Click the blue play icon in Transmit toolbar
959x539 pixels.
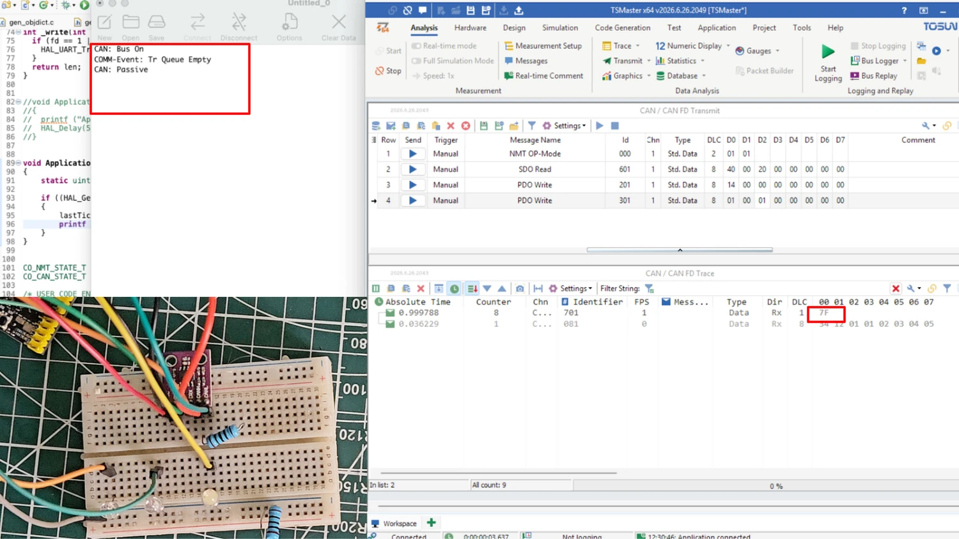pos(600,126)
